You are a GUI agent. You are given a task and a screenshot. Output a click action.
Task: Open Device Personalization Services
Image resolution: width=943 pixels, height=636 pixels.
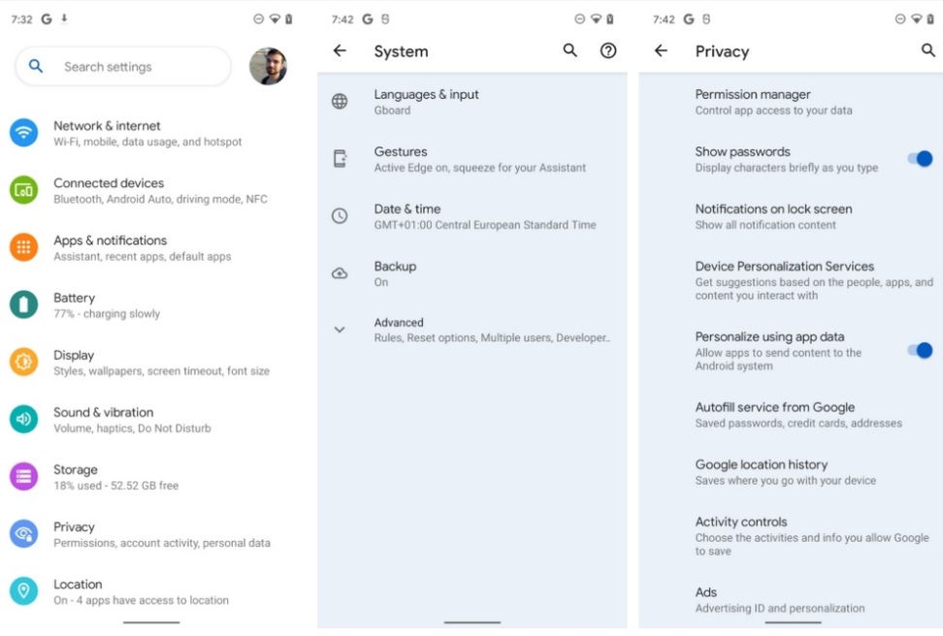[791, 280]
